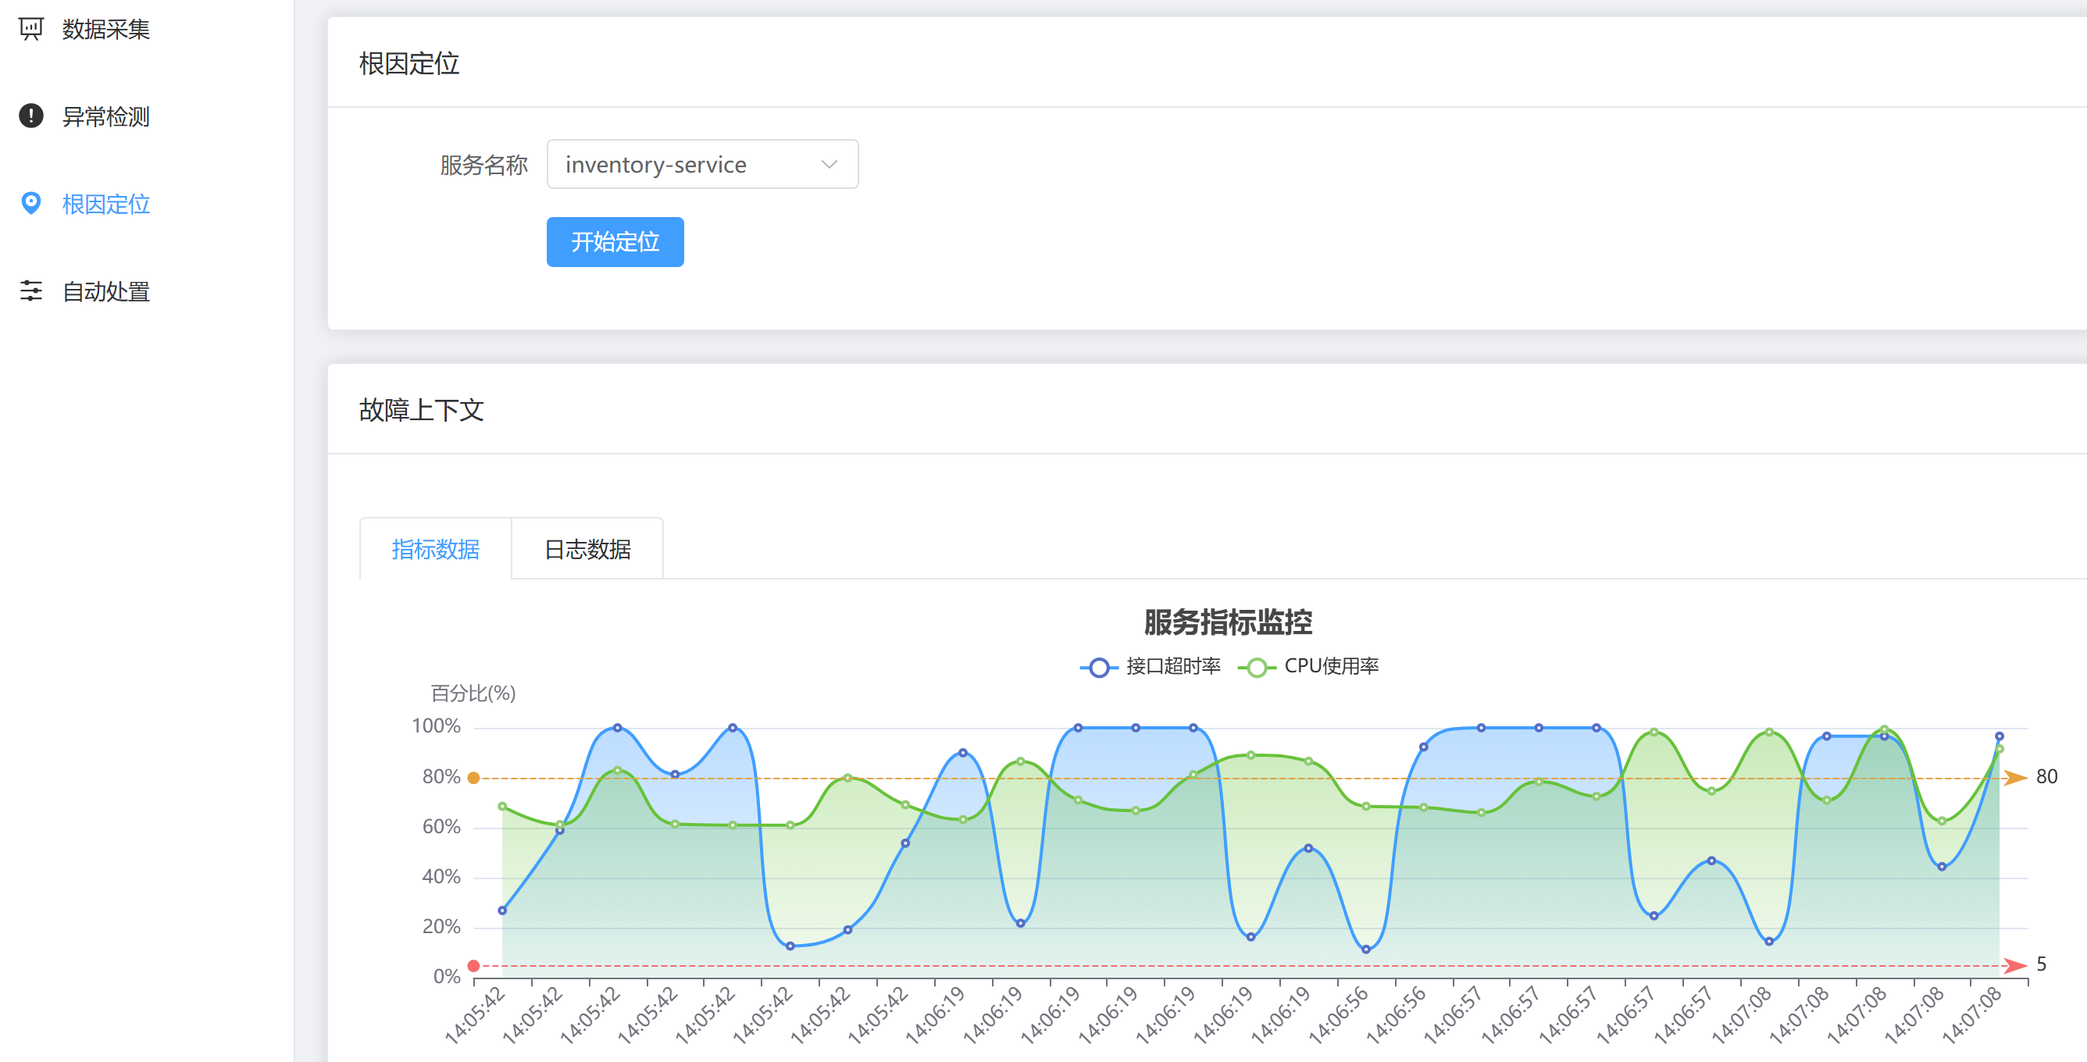Click the inventory-service select box
The height and width of the screenshot is (1062, 2087).
[x=689, y=165]
